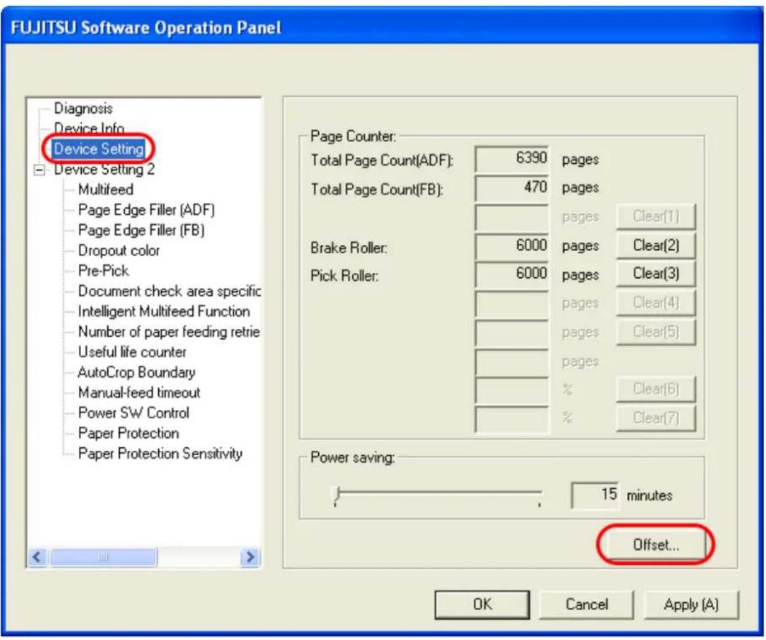Click the Pick Roller count field
This screenshot has height=640, width=766.
[512, 274]
